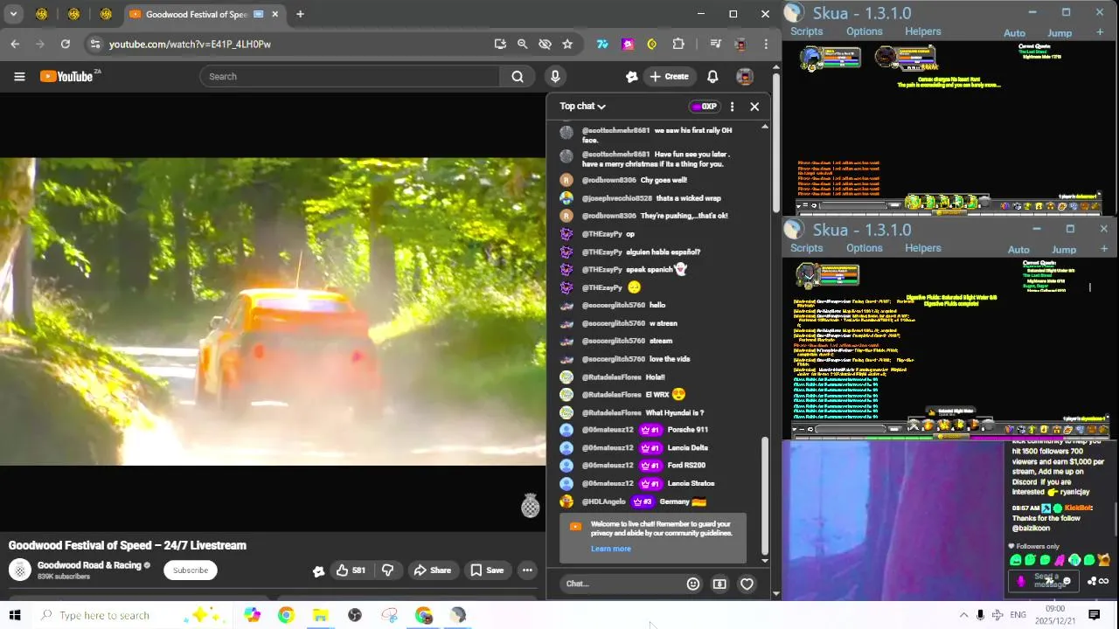Focus Windows taskbar search box
1119x629 pixels.
131,615
